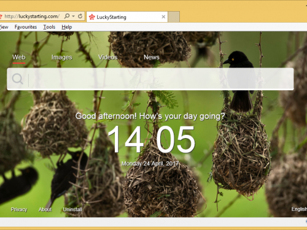Click the Monday 24 April, 2017 date
Screen dimensions: 307x230
(x=150, y=164)
